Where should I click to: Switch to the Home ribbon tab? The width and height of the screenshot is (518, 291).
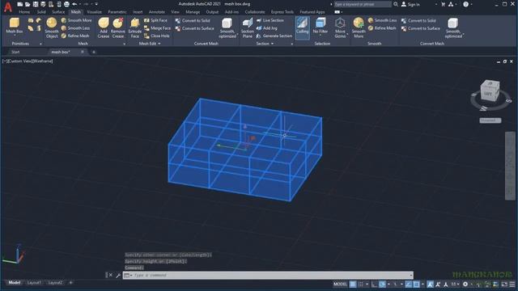[x=24, y=12]
